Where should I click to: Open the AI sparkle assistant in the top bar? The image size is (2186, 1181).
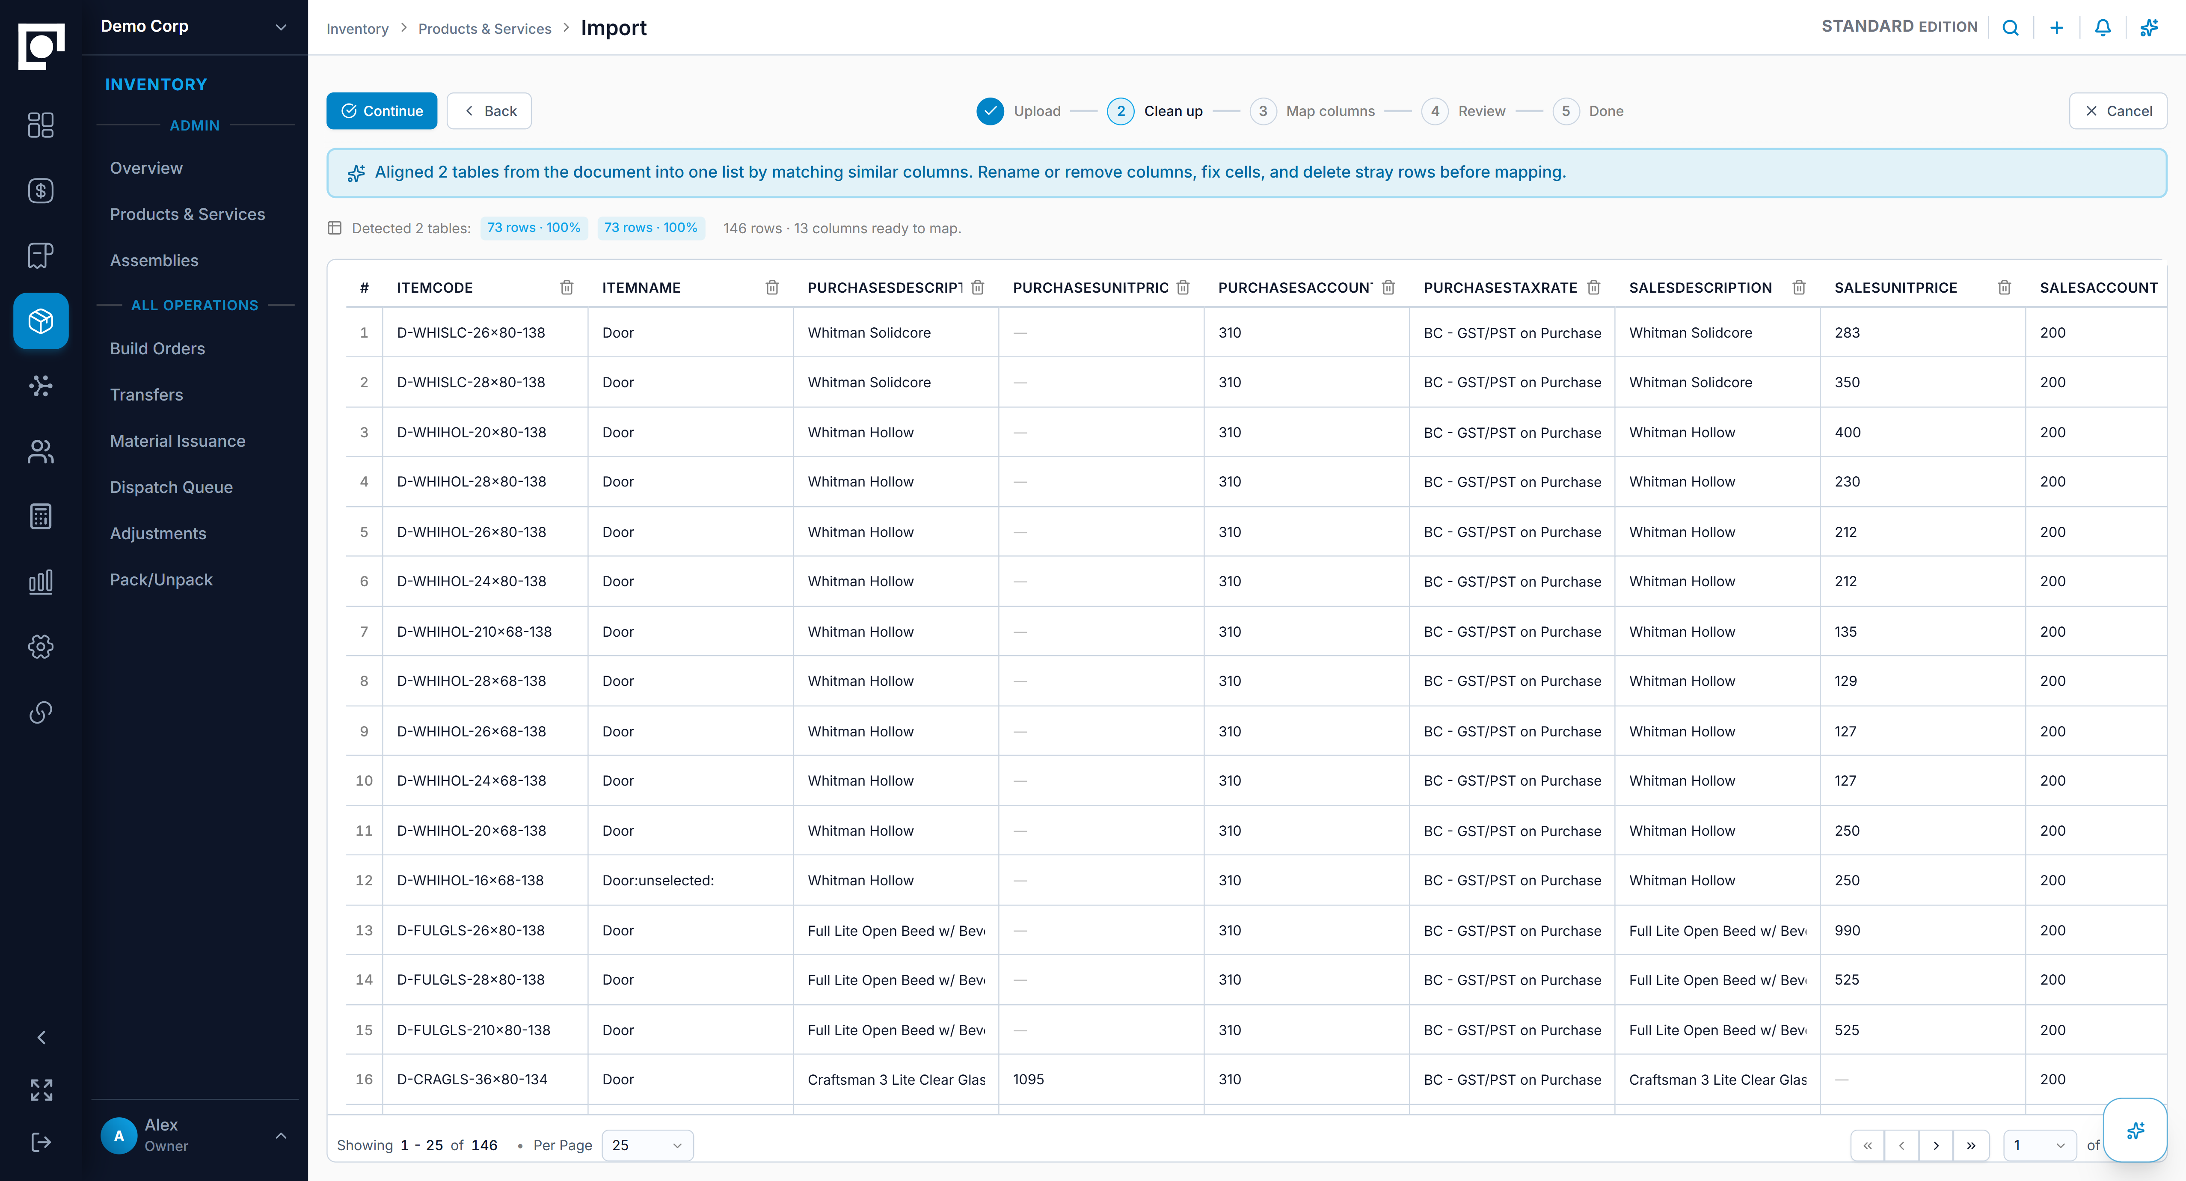pos(2149,27)
